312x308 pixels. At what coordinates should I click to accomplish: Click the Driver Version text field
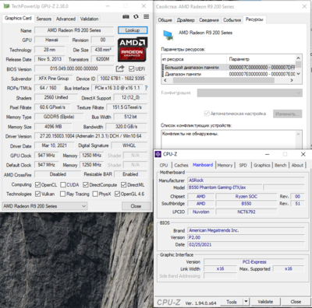click(90, 136)
